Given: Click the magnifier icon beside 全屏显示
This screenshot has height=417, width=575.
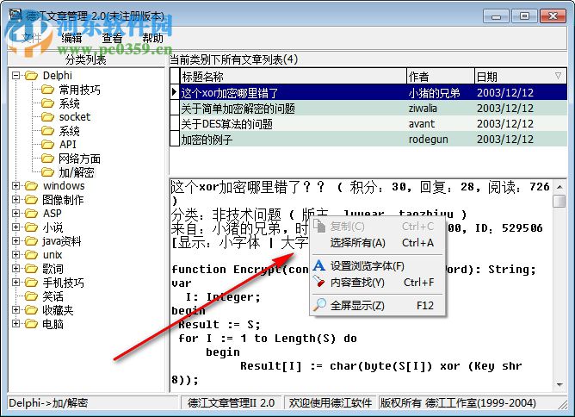Looking at the screenshot, I should click(x=319, y=305).
